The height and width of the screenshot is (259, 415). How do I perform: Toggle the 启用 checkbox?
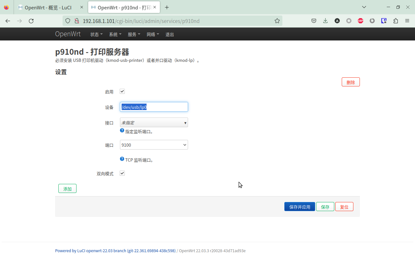122,91
